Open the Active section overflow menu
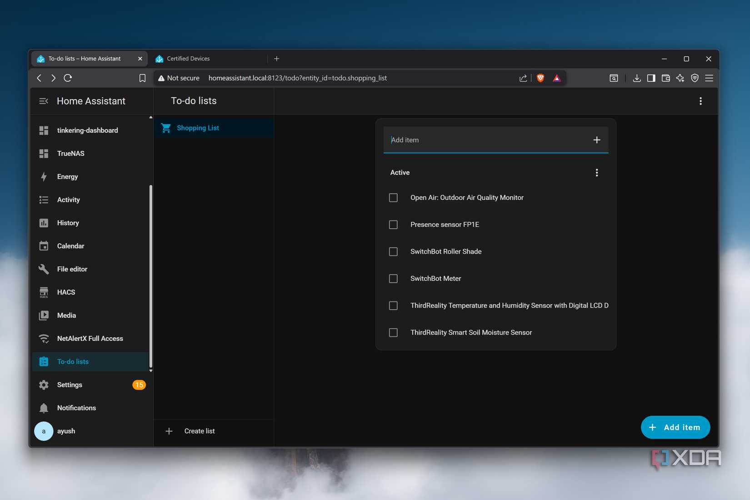Screen dimensions: 750x500 [597, 173]
